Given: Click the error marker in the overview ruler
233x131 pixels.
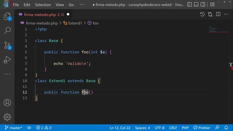Looking at the screenshot, I should [x=232, y=68].
